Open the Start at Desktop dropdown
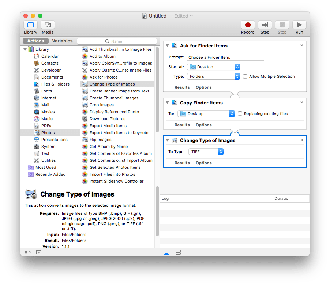This screenshot has width=330, height=285. tap(213, 67)
